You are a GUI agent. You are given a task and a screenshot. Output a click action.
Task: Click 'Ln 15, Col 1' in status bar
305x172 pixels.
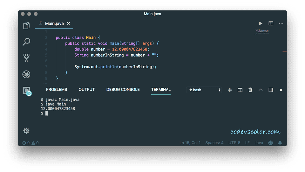190,143
